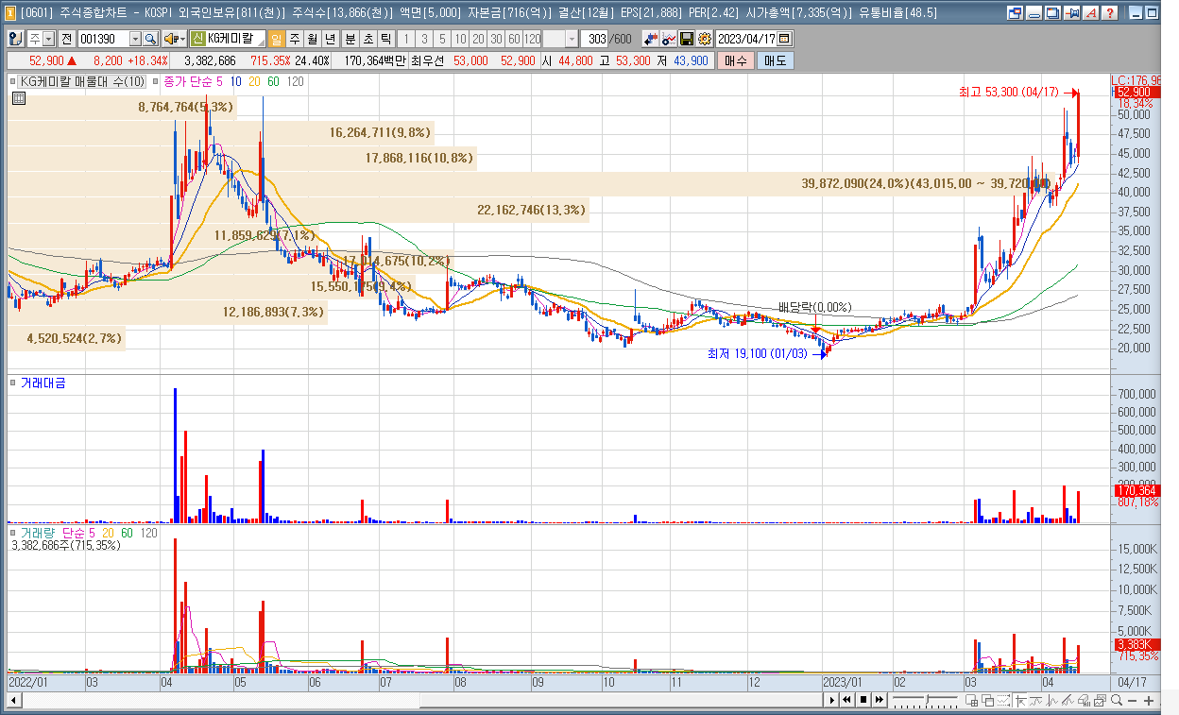
Task: Click the play button at chart bottom
Action: (831, 700)
